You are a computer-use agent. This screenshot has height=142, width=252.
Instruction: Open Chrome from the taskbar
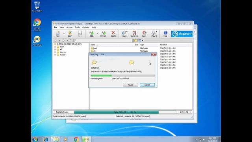(x=76, y=139)
